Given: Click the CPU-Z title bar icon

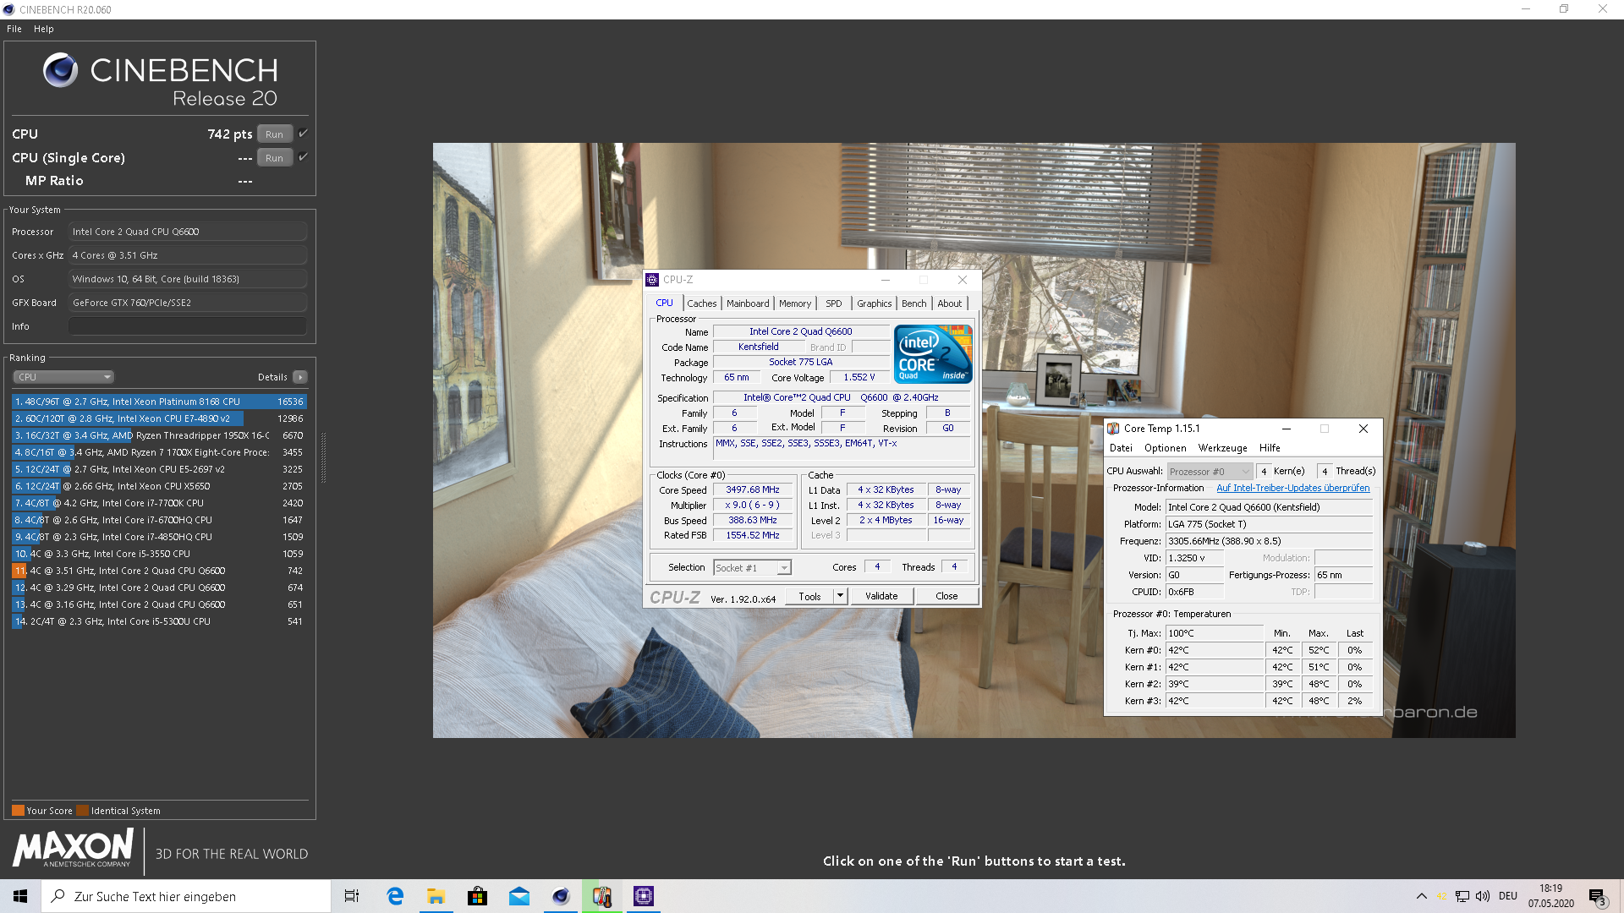Looking at the screenshot, I should coord(652,280).
